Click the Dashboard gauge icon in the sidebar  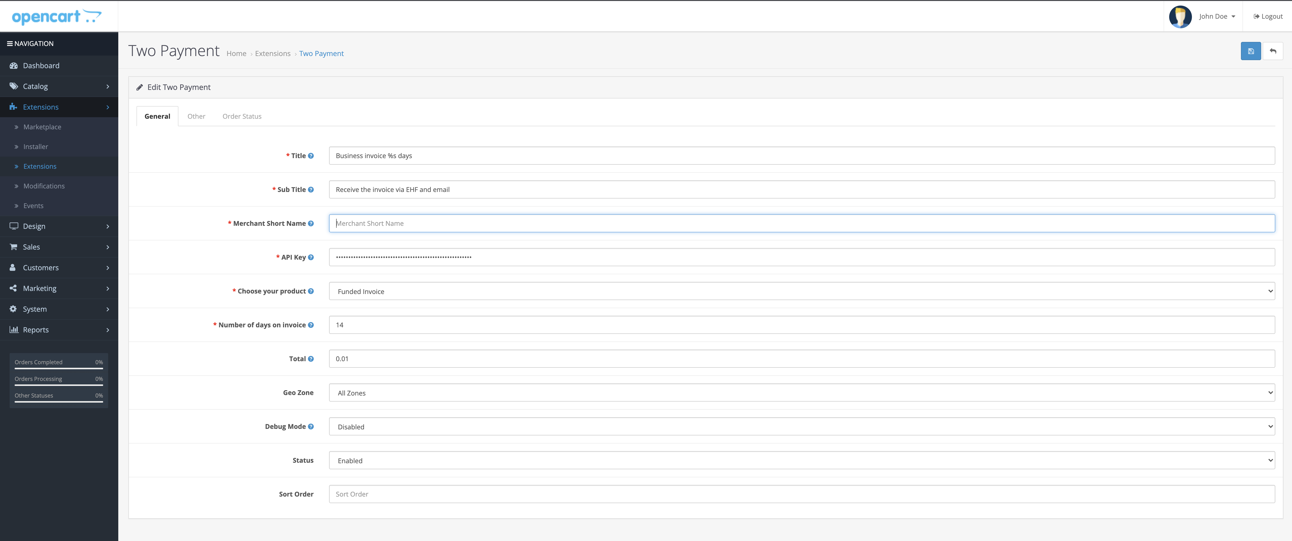tap(14, 66)
